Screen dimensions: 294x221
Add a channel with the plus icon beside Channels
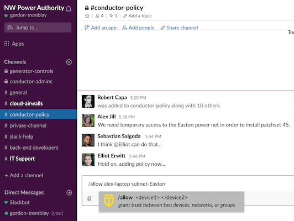69,62
